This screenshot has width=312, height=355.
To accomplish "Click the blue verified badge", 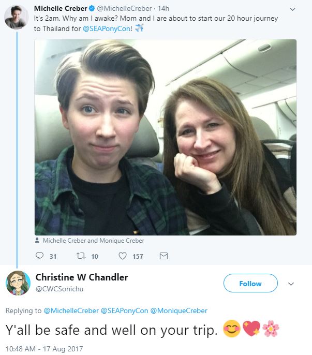I will pyautogui.click(x=92, y=9).
